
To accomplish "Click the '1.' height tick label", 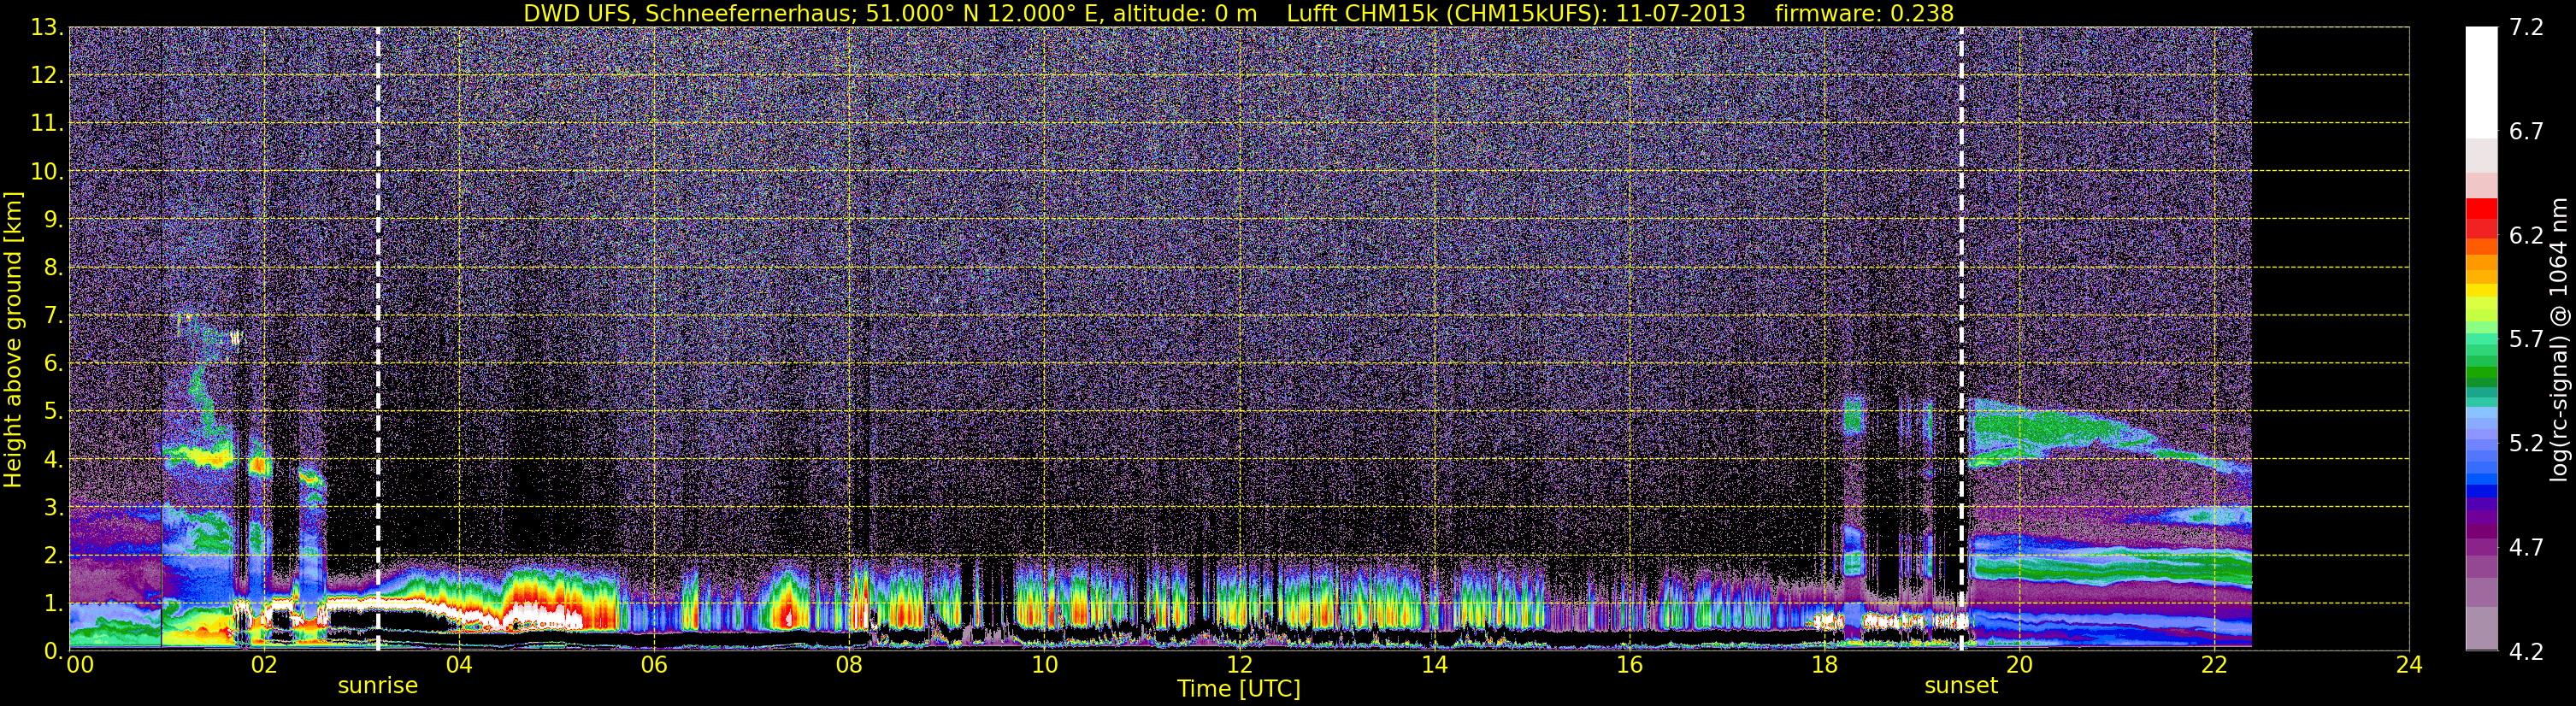I will pyautogui.click(x=54, y=603).
